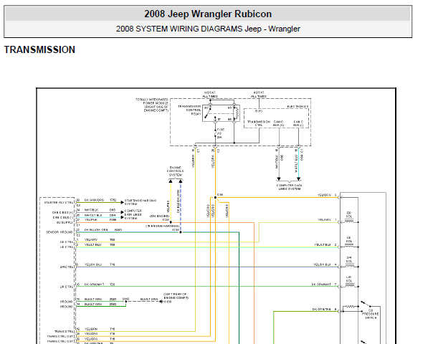Click the right "HOT AT ALL TIMES" label above electronics

point(259,94)
